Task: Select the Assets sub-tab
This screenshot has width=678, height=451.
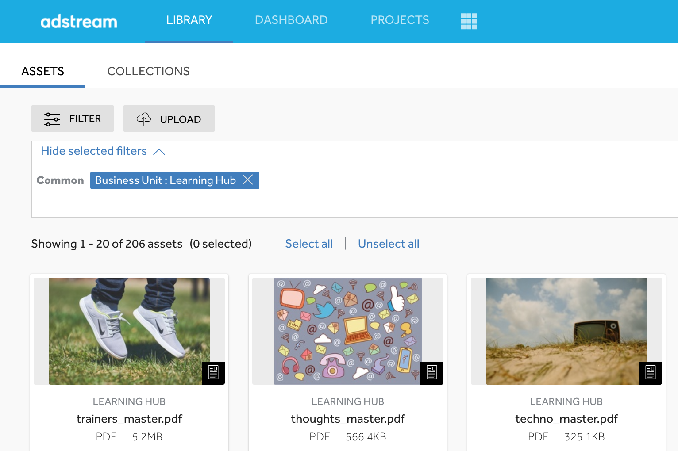Action: 42,71
